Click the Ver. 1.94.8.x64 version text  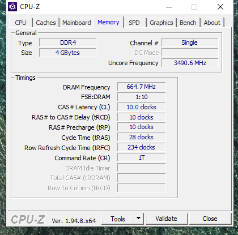pos(74,221)
